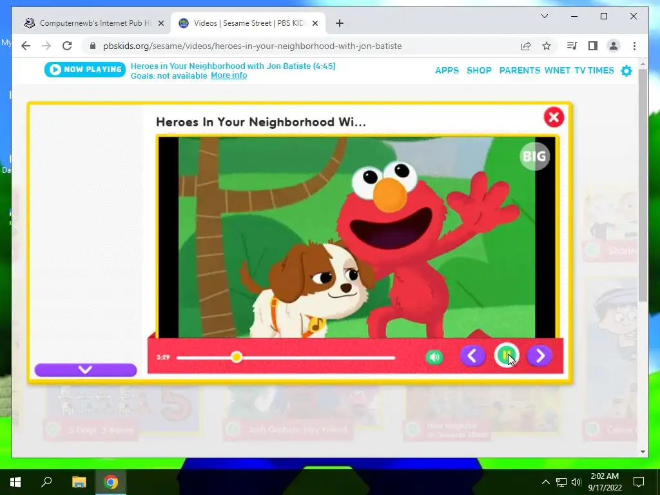Screen dimensions: 660x495
Task: Open Chrome media control icon
Action: pyautogui.click(x=572, y=46)
